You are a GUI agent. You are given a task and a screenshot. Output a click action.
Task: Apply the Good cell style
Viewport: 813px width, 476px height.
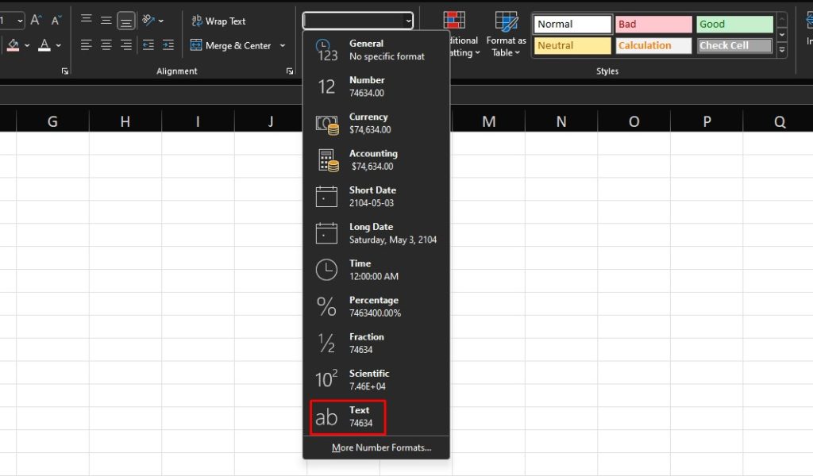click(734, 24)
